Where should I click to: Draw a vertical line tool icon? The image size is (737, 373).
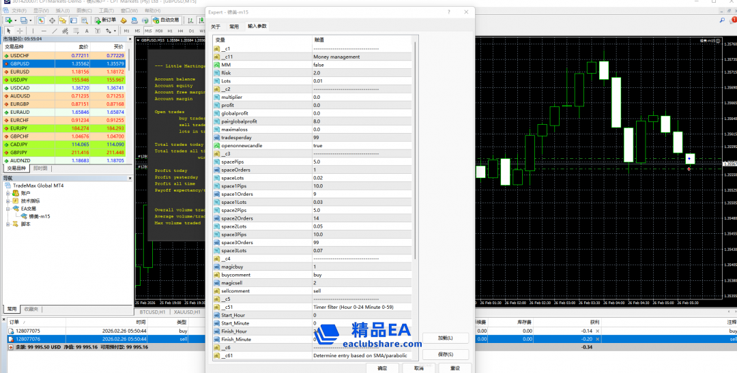click(x=34, y=31)
